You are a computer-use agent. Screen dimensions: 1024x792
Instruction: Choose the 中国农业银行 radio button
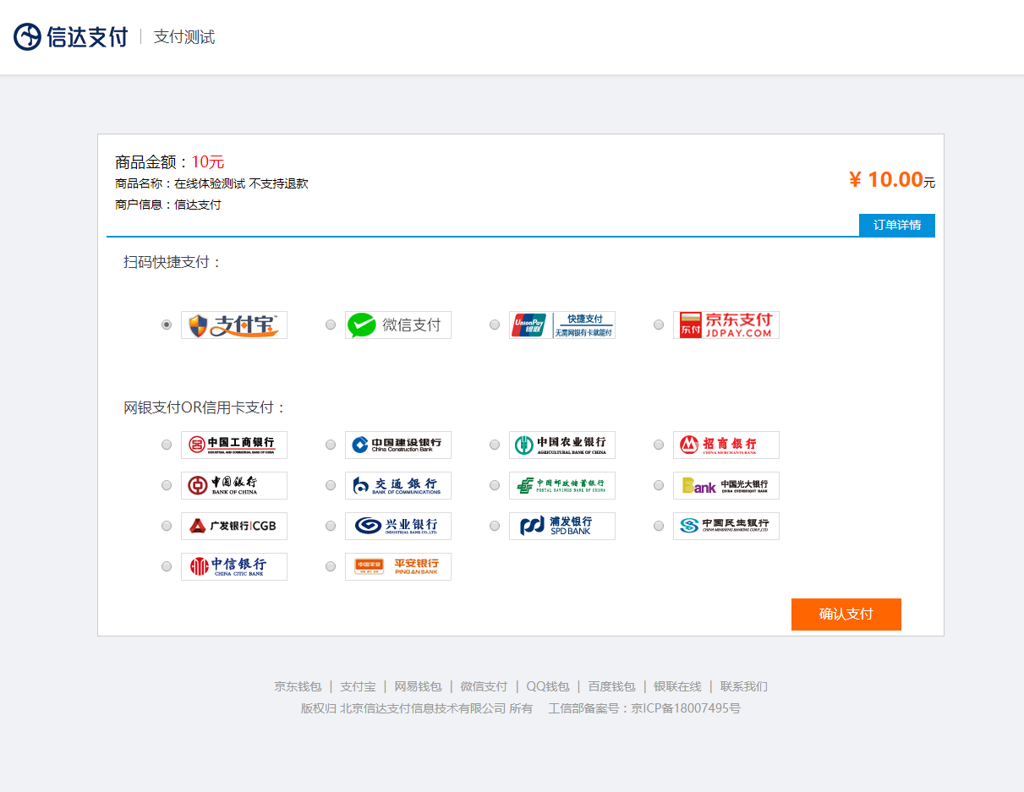tap(495, 445)
